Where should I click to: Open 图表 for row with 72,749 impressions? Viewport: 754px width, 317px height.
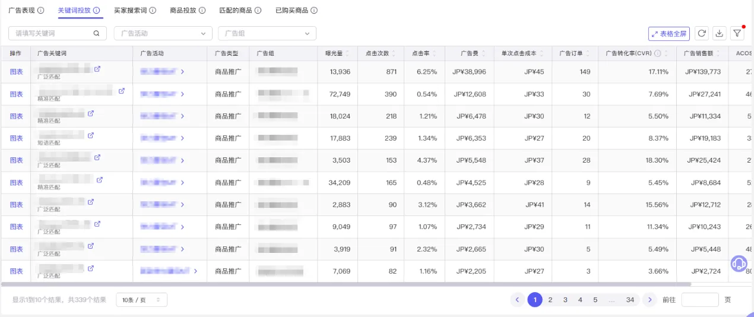16,94
